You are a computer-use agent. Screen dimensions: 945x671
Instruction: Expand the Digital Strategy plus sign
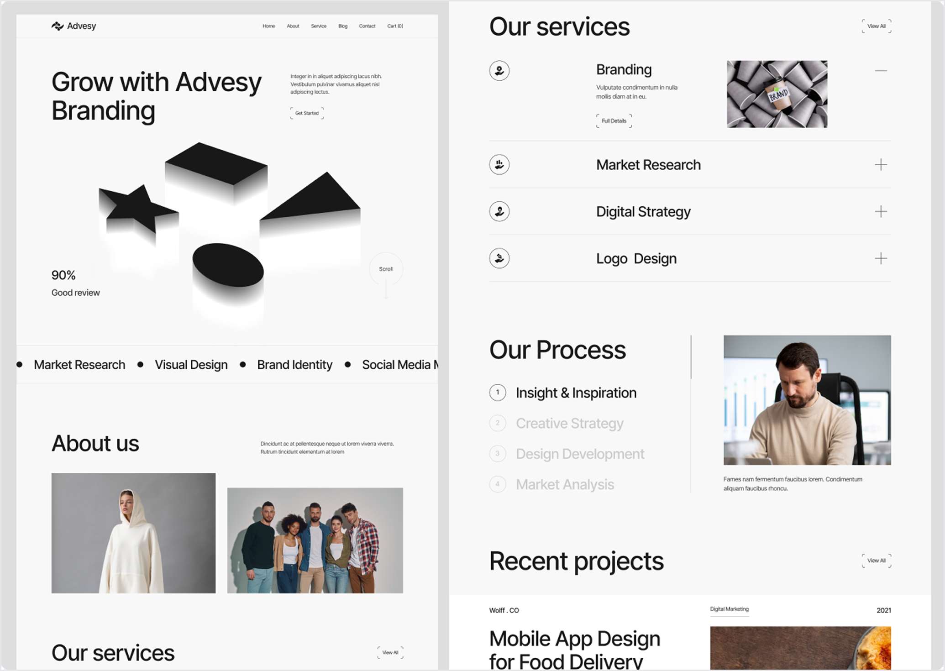(881, 211)
